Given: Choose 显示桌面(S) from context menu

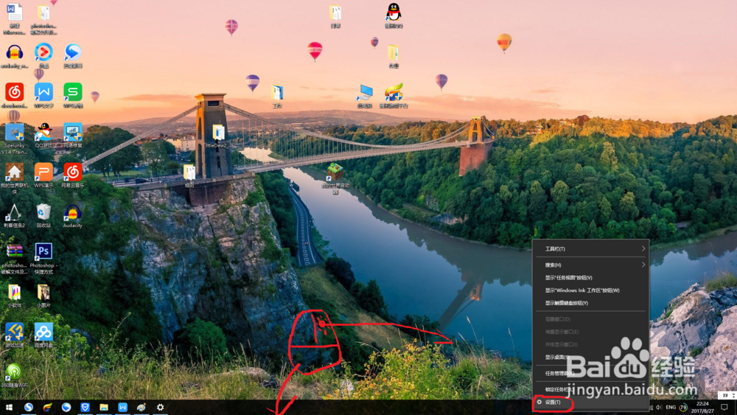Looking at the screenshot, I should pos(590,358).
